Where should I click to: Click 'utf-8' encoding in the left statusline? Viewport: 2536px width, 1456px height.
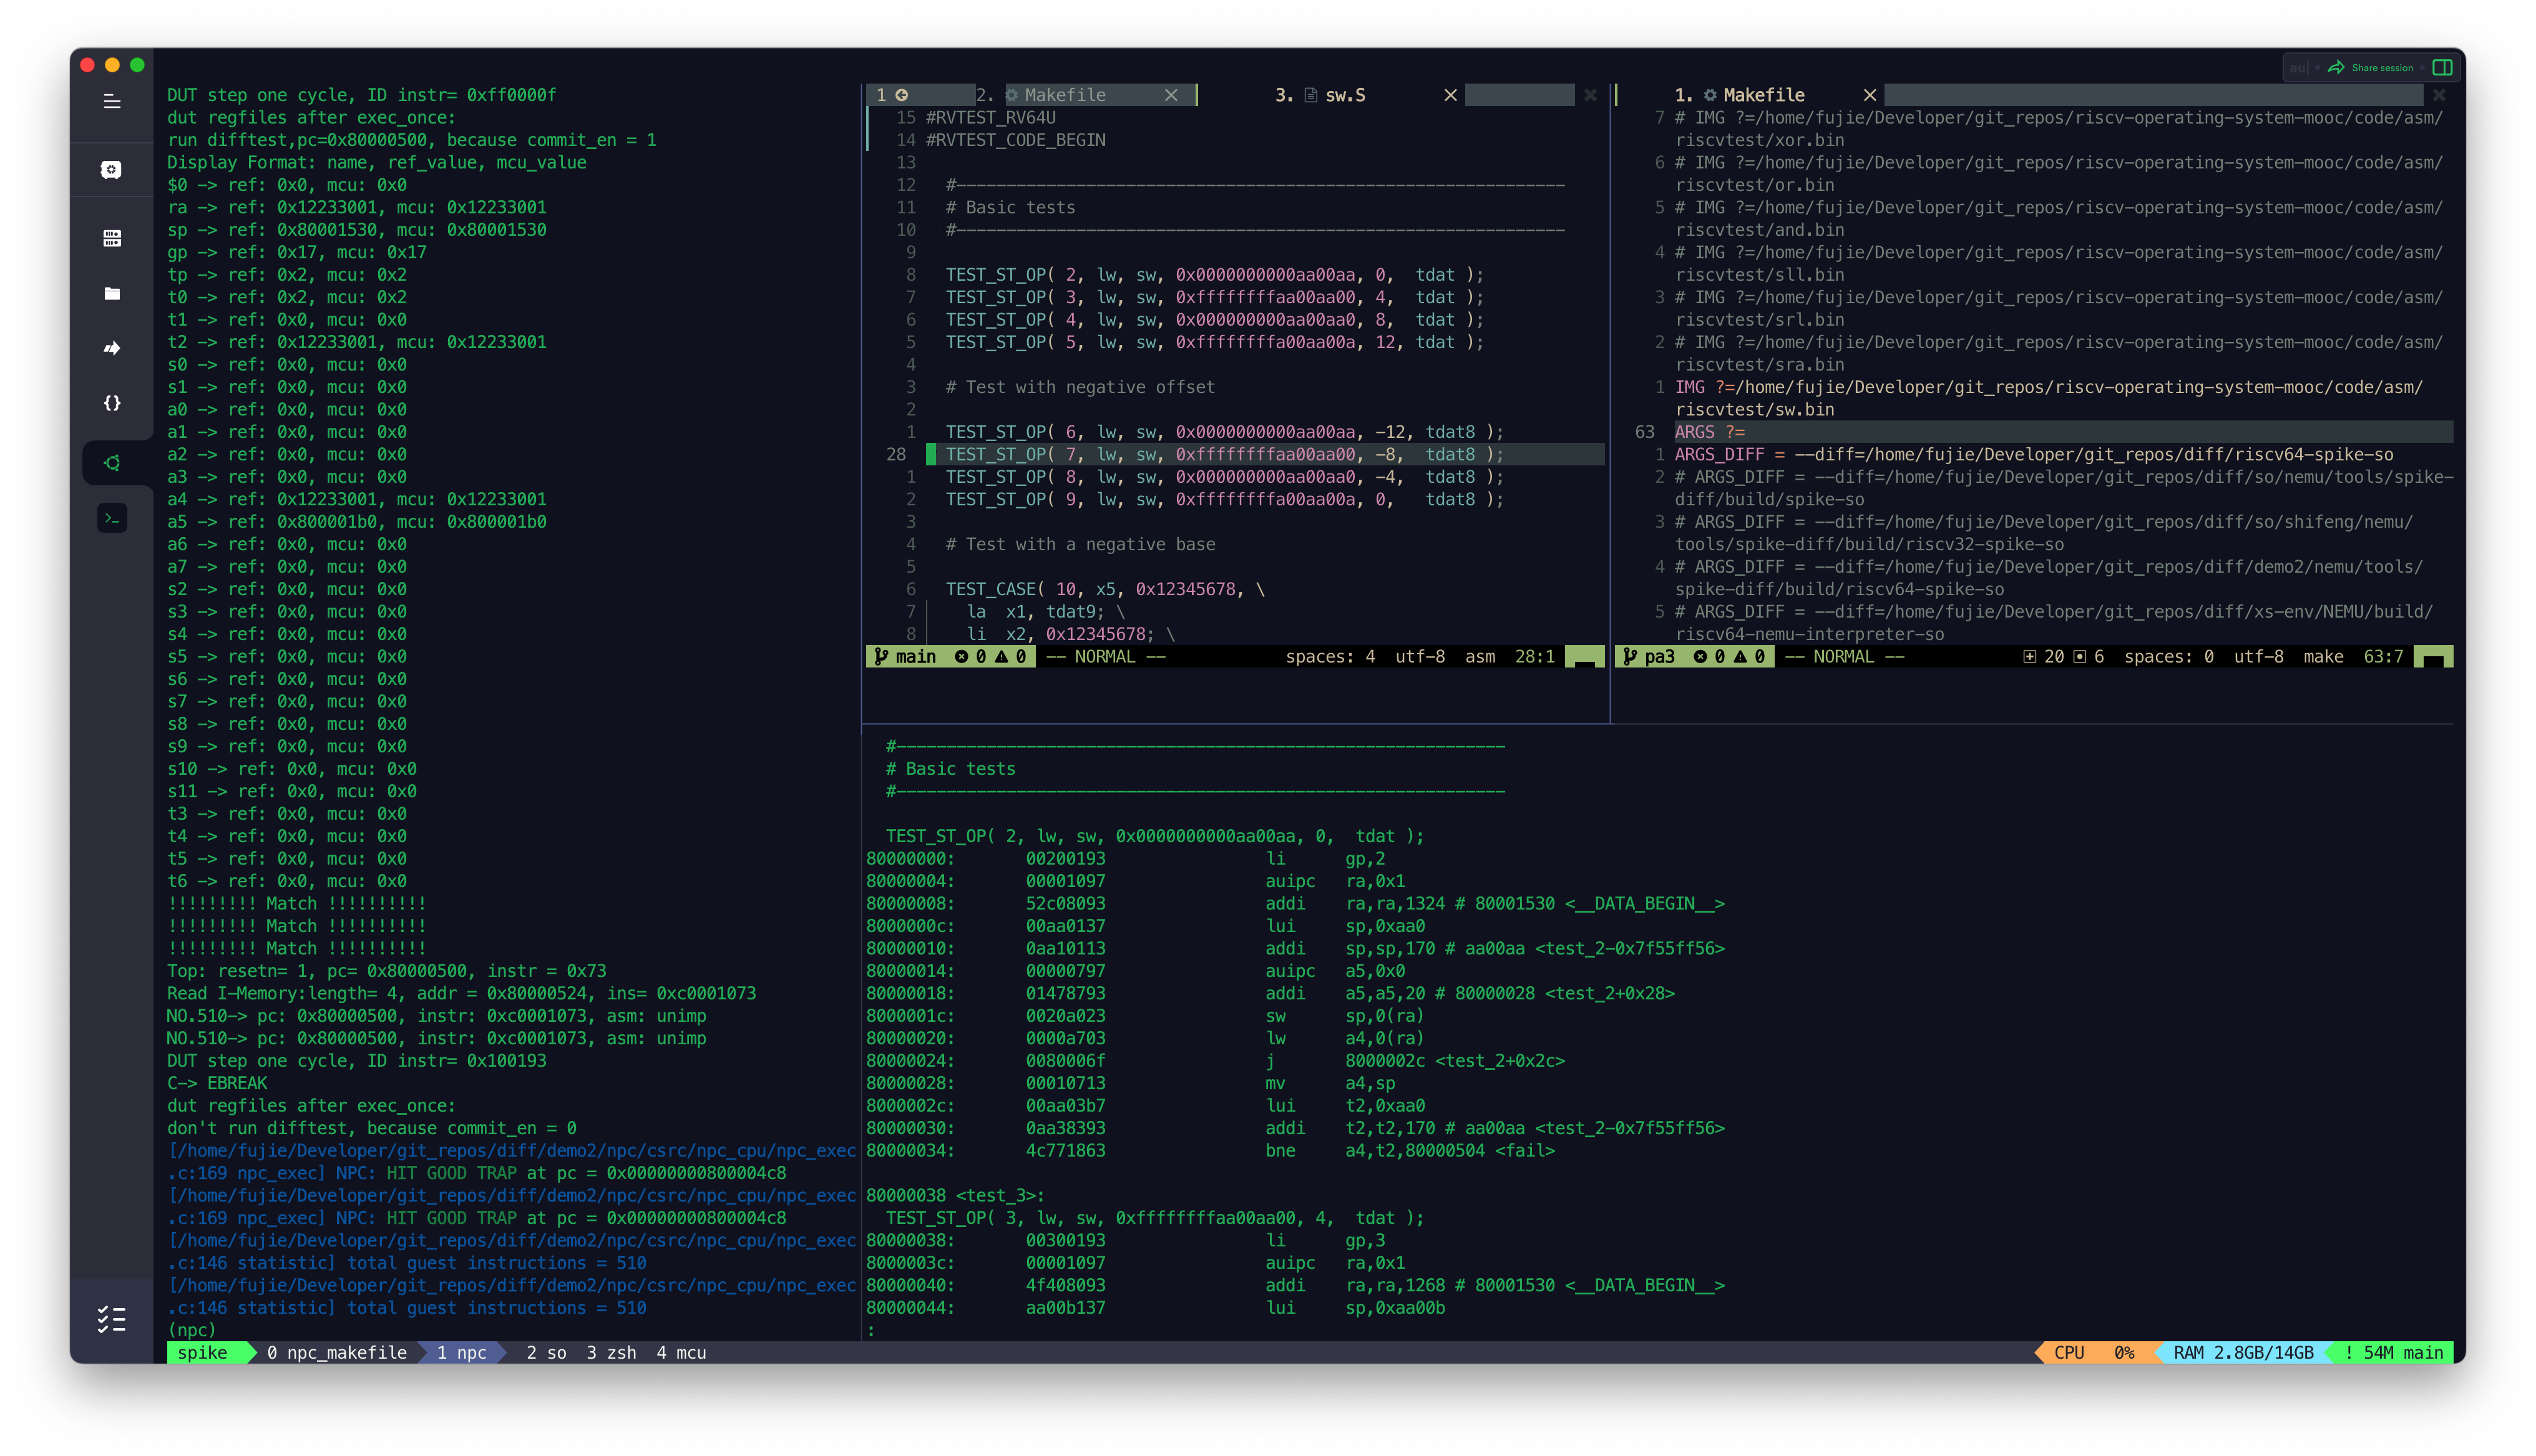coord(1419,656)
